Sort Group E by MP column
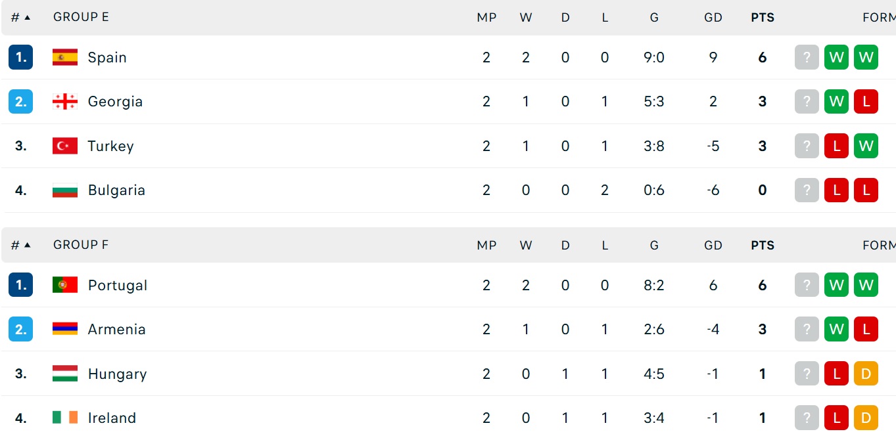This screenshot has height=438, width=896. tap(486, 18)
